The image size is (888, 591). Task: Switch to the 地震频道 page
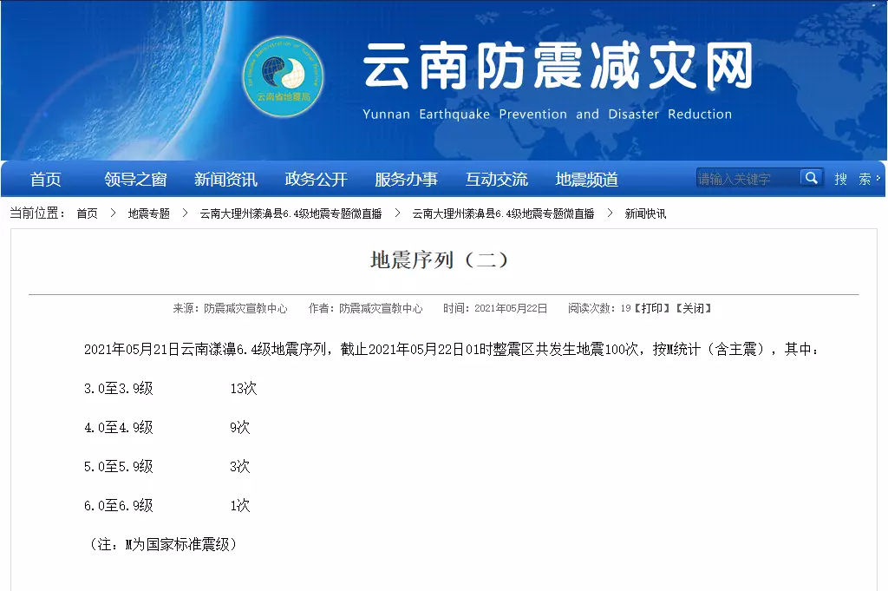pos(586,180)
